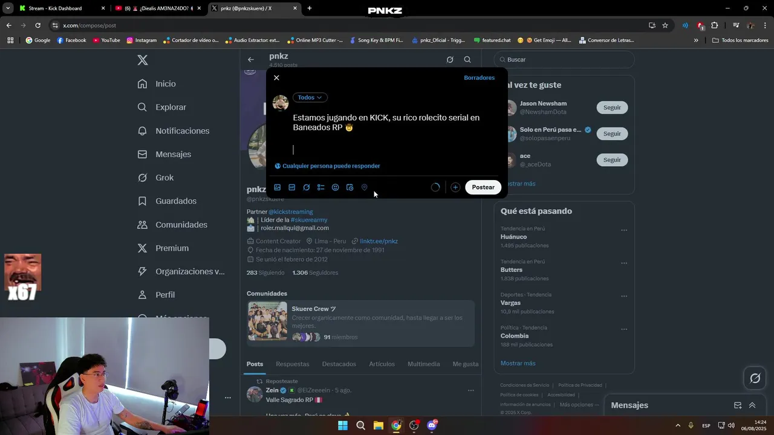Open options for Butters trend

pos(624,263)
